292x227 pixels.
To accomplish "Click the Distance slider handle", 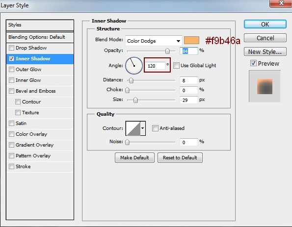I will pos(131,80).
